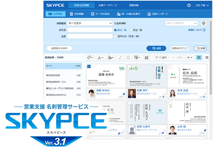Viewport: 213px width, 152px height.
Task: Click the すべて解除 button
Action: [x=177, y=58]
